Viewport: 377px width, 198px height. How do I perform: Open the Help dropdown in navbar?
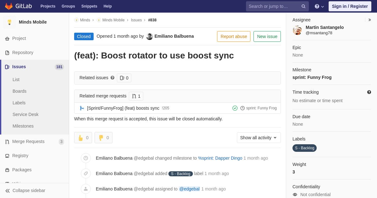[x=319, y=6]
